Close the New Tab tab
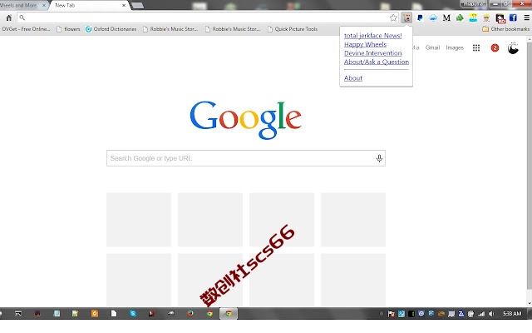This screenshot has height=333, width=532. point(124,6)
